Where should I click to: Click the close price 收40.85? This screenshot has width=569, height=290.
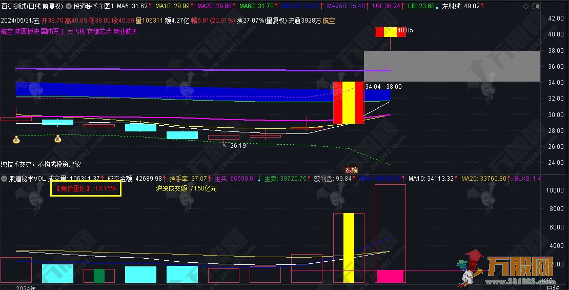[123, 21]
